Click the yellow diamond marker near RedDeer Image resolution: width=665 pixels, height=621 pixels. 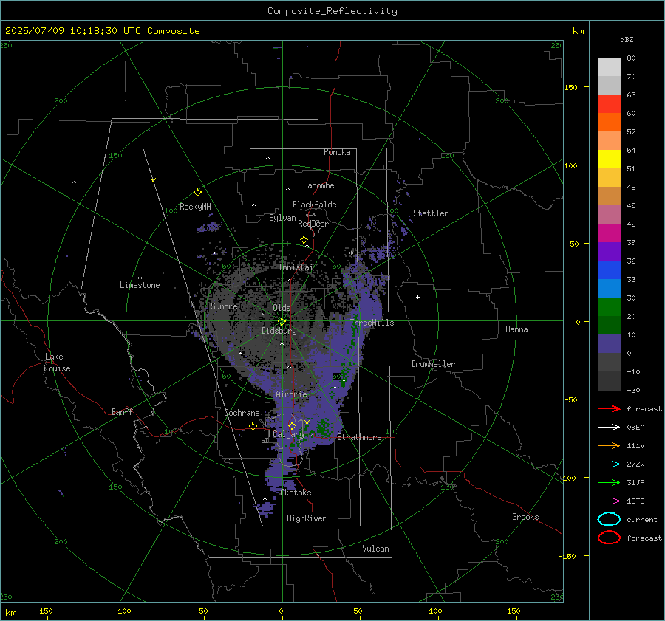[x=304, y=240]
